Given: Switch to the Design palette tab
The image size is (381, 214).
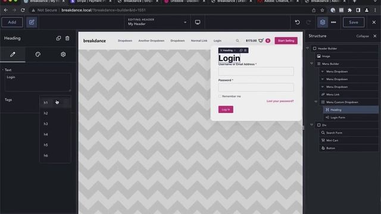Looking at the screenshot, I should click(38, 54).
